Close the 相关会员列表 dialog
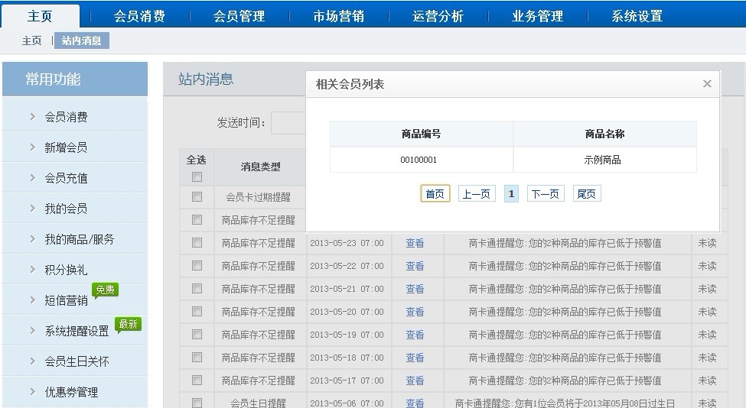This screenshot has width=746, height=408. (707, 84)
